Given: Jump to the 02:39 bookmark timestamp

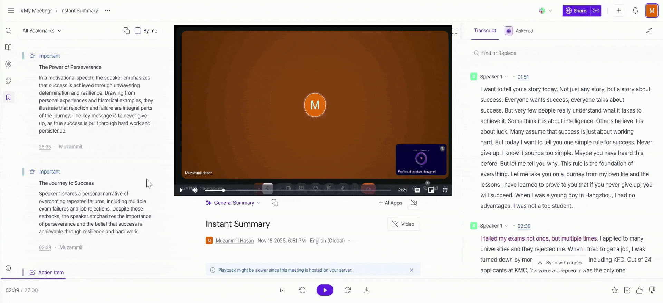Looking at the screenshot, I should click(45, 247).
